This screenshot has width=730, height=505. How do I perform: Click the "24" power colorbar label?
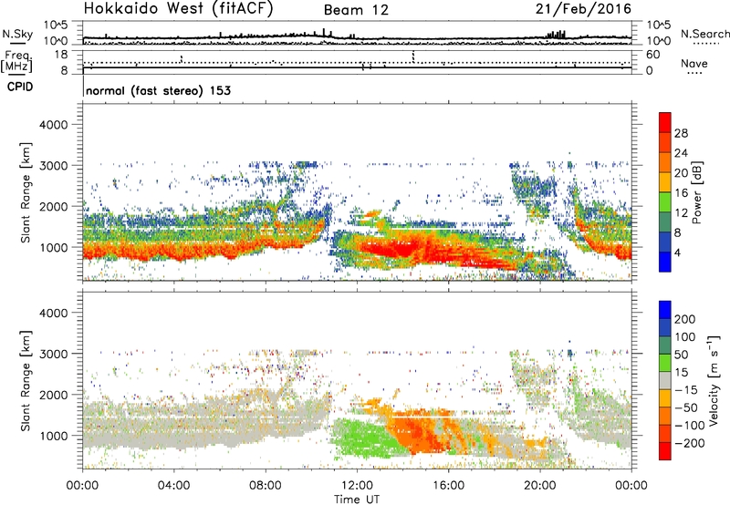(x=681, y=153)
